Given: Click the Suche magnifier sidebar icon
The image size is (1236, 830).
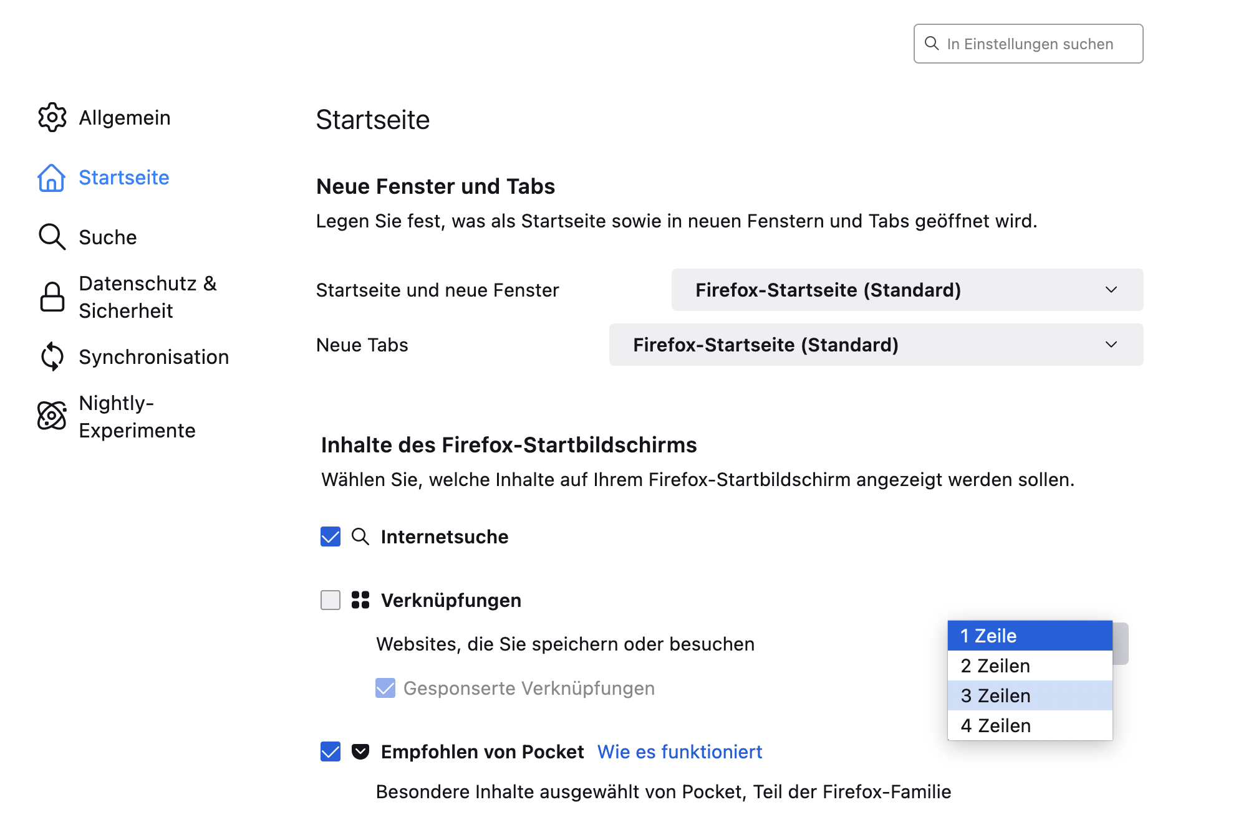Looking at the screenshot, I should coord(52,237).
